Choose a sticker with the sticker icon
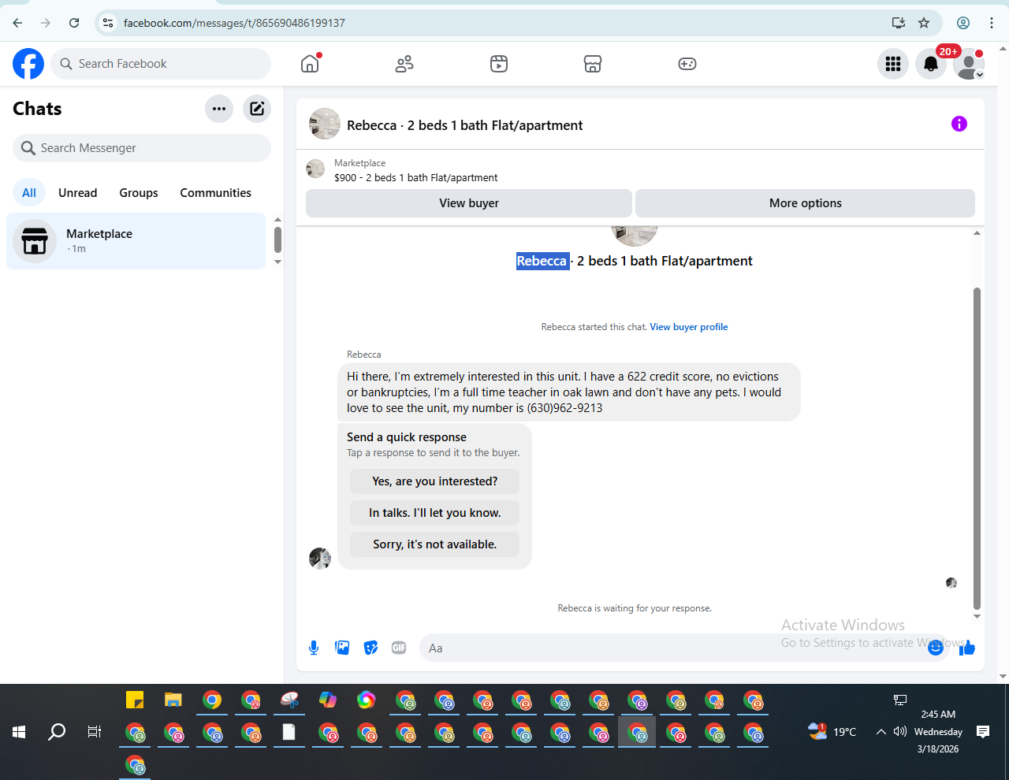This screenshot has height=780, width=1009. click(370, 648)
